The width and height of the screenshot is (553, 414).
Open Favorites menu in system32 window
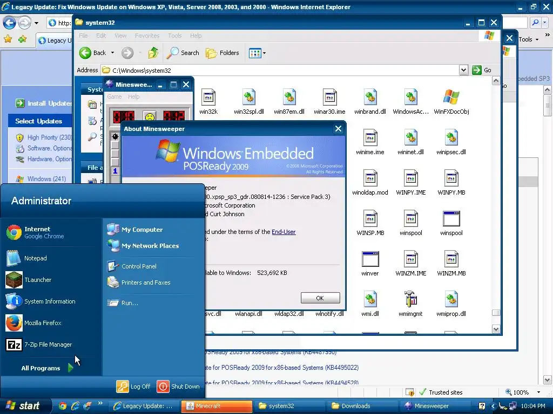[x=147, y=36]
